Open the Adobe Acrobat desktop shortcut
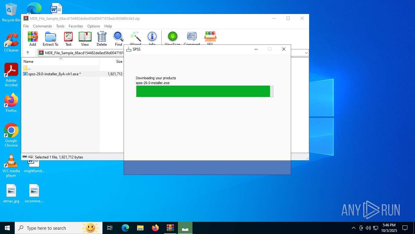415x234 pixels. [x=11, y=75]
